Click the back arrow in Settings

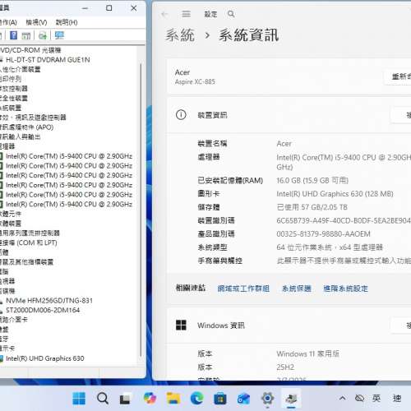(x=164, y=14)
